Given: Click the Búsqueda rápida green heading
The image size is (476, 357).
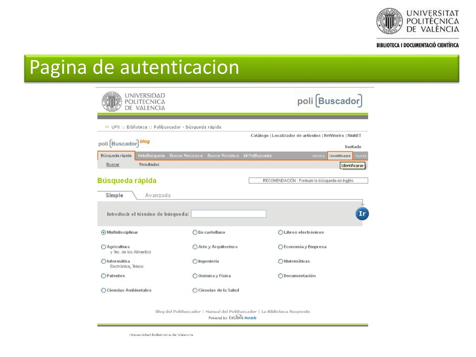Looking at the screenshot, I should point(127,181).
